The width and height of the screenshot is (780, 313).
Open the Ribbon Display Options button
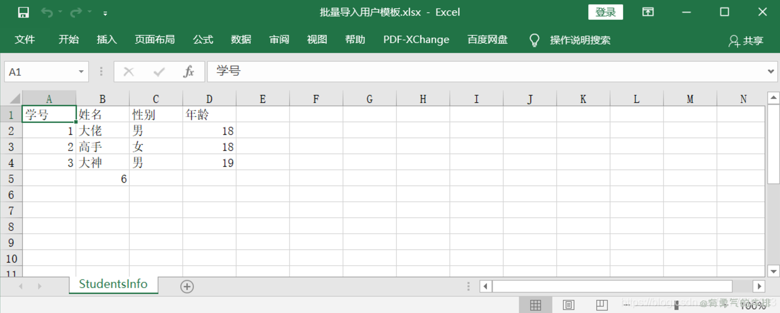[x=648, y=12]
